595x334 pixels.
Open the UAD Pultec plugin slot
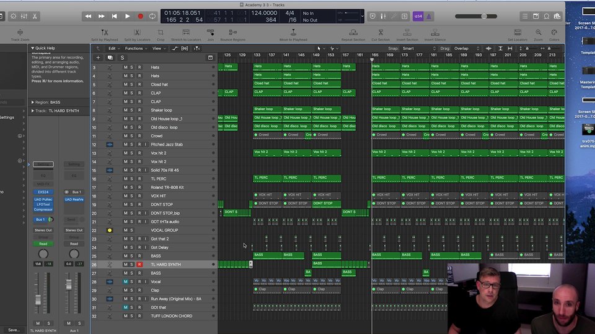tap(43, 200)
